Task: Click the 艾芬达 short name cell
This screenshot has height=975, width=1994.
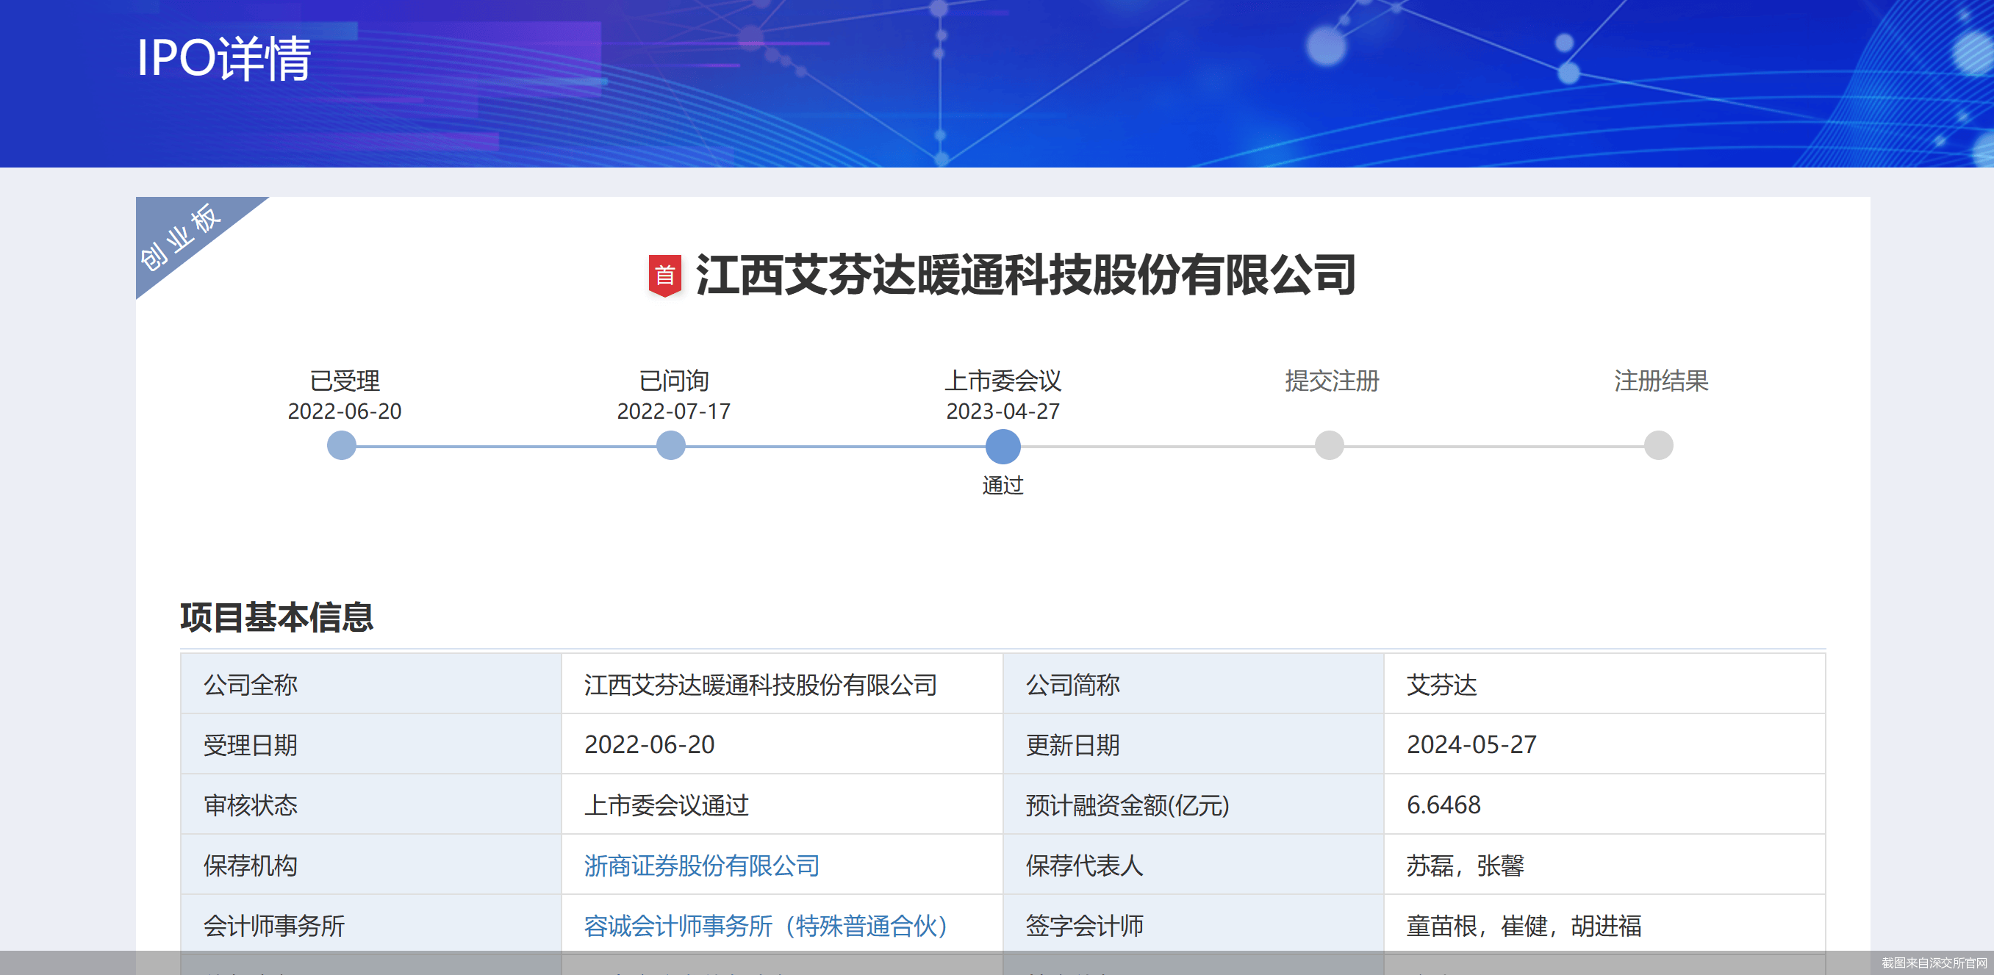Action: click(1441, 684)
